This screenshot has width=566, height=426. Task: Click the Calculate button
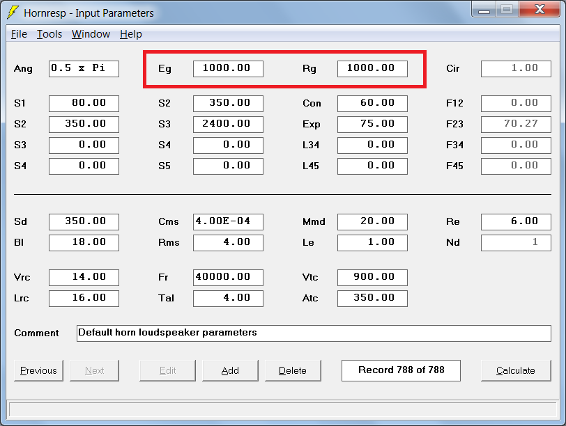516,370
